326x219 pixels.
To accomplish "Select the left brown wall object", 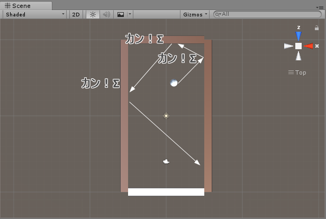I will pyautogui.click(x=124, y=116).
